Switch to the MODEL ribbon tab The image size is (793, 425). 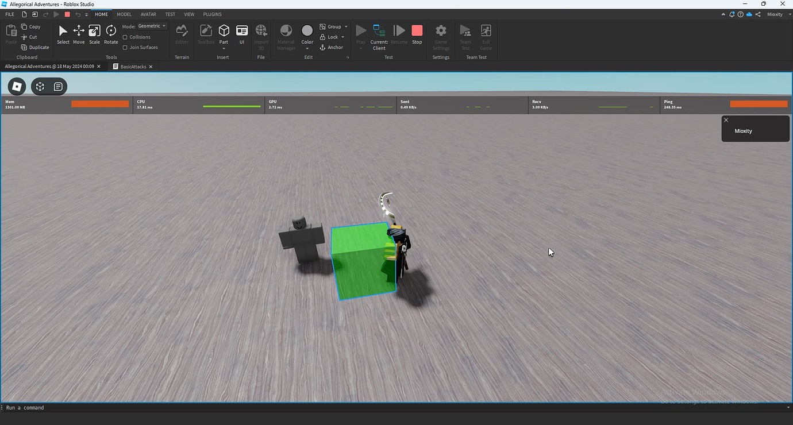coord(124,14)
